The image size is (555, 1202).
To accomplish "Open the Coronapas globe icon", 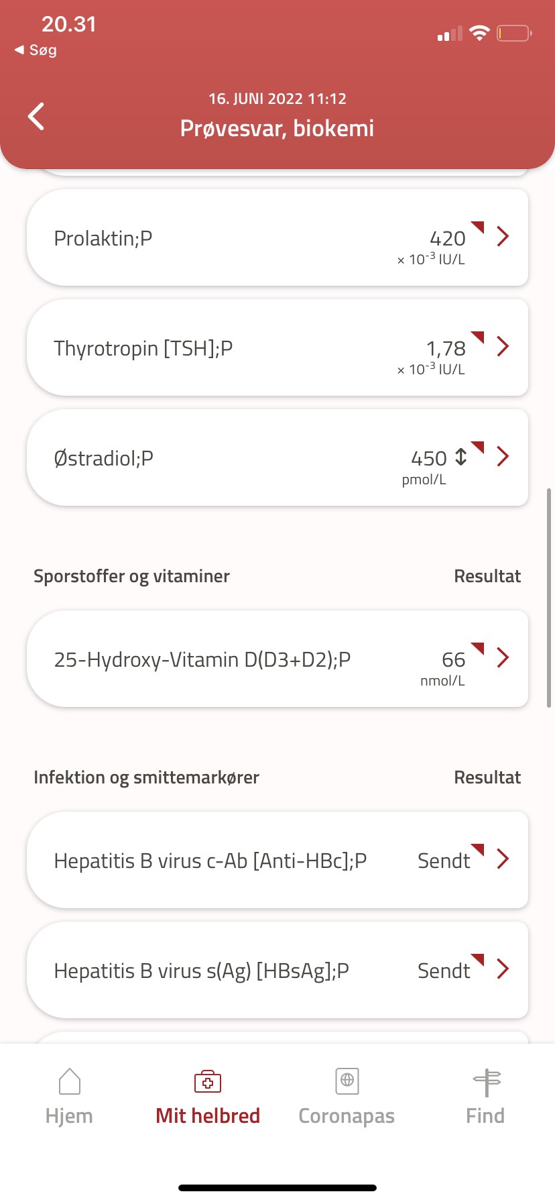I will tap(347, 1081).
